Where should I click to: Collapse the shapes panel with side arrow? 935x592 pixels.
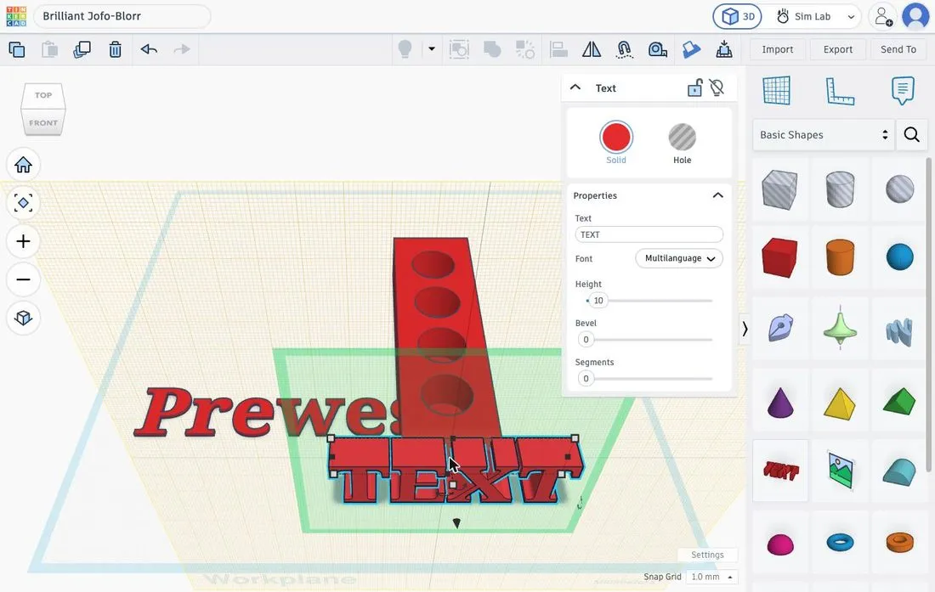click(x=745, y=329)
